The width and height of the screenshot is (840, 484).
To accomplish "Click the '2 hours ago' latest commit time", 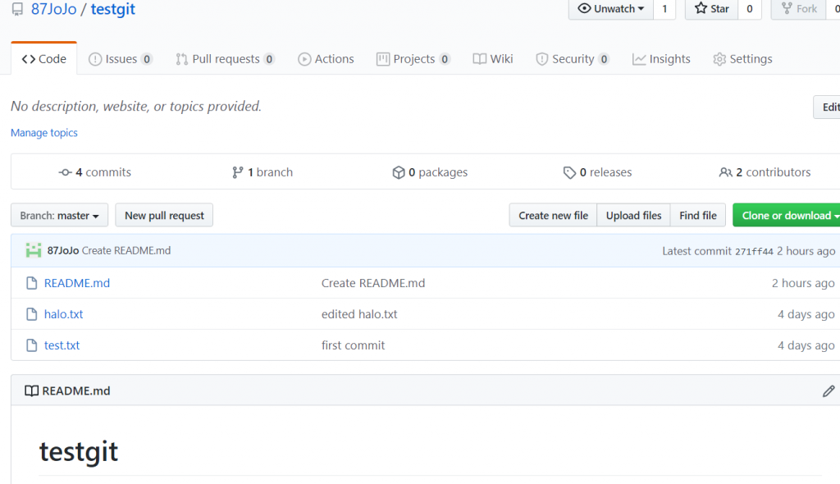I will pos(806,251).
